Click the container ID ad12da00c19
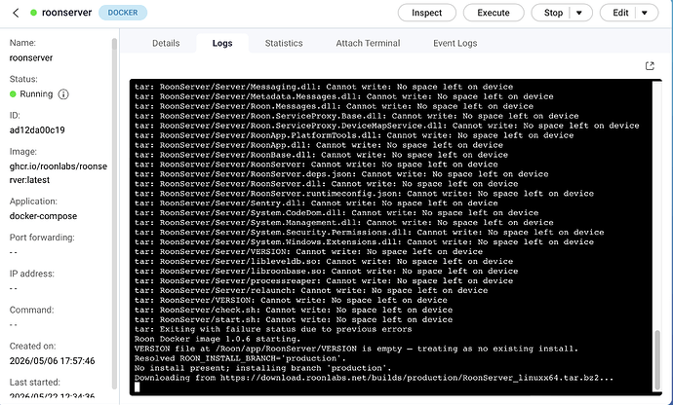 click(37, 130)
